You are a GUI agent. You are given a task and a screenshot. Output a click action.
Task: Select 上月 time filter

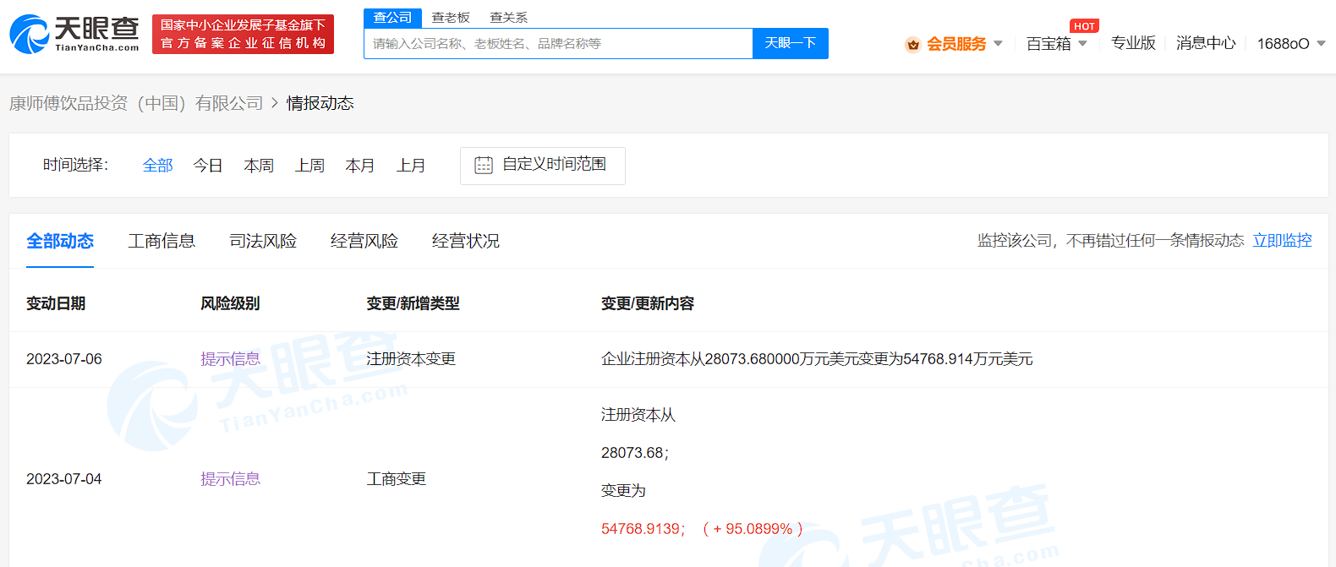point(411,166)
